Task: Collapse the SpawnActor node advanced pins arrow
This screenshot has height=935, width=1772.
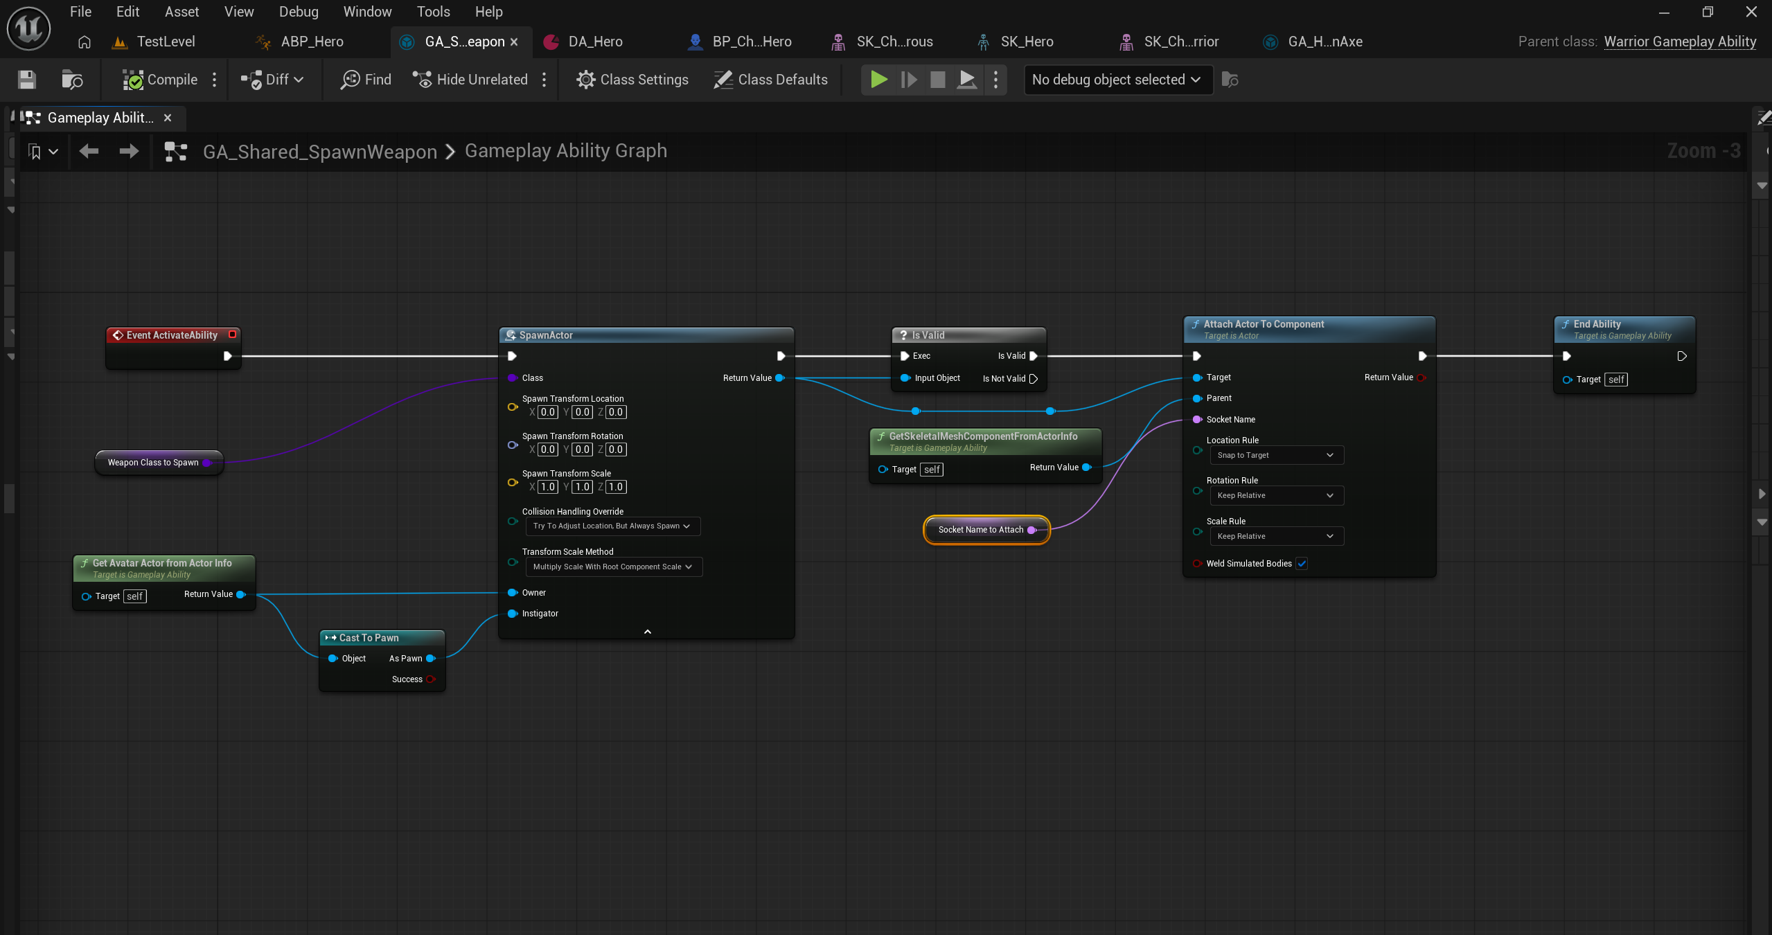Action: [647, 632]
